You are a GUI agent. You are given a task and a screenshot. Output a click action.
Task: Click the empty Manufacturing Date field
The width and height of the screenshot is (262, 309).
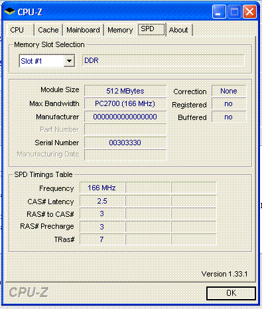point(125,154)
